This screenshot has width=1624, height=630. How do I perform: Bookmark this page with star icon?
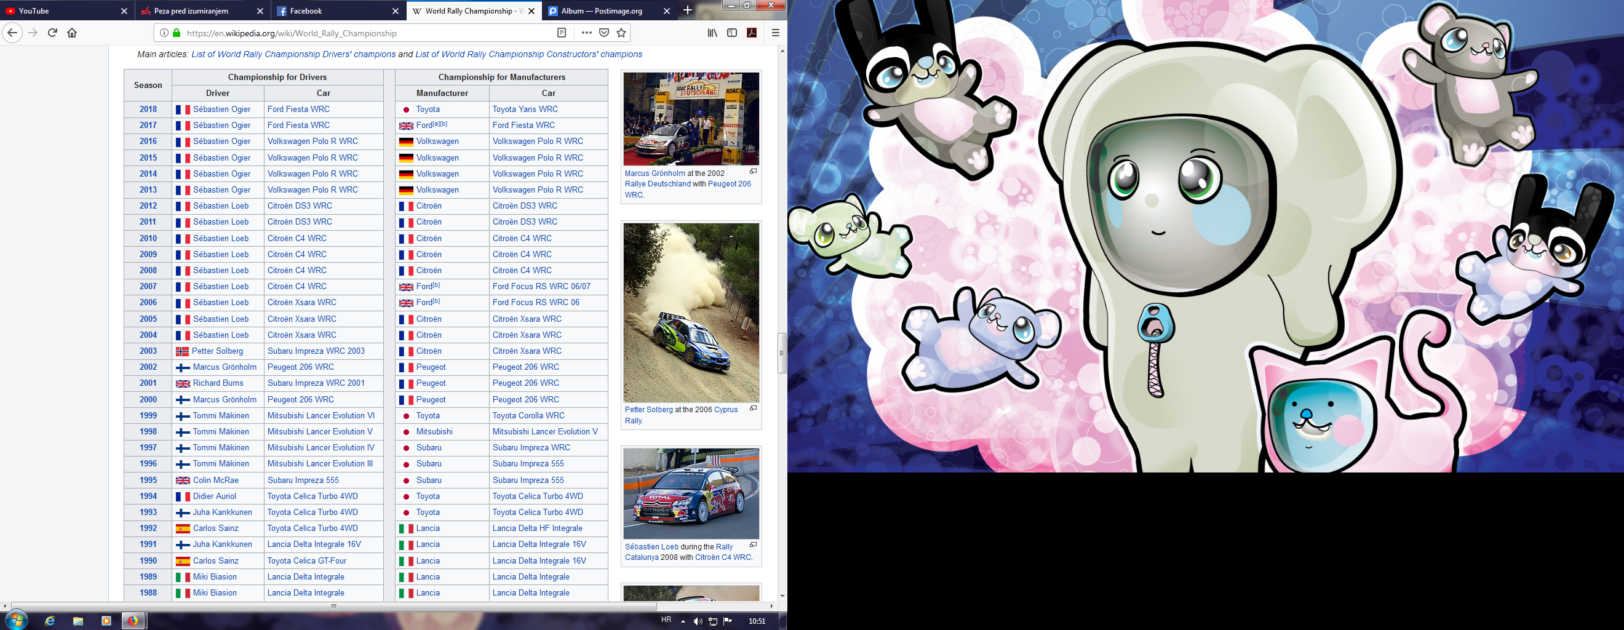point(621,33)
